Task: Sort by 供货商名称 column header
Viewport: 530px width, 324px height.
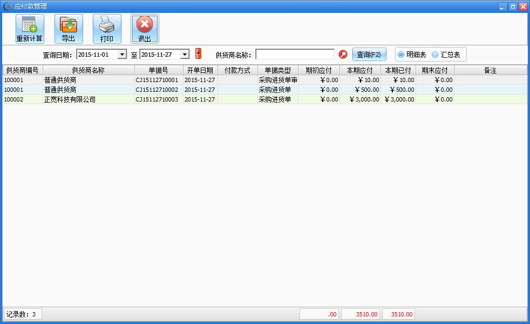Action: point(89,70)
